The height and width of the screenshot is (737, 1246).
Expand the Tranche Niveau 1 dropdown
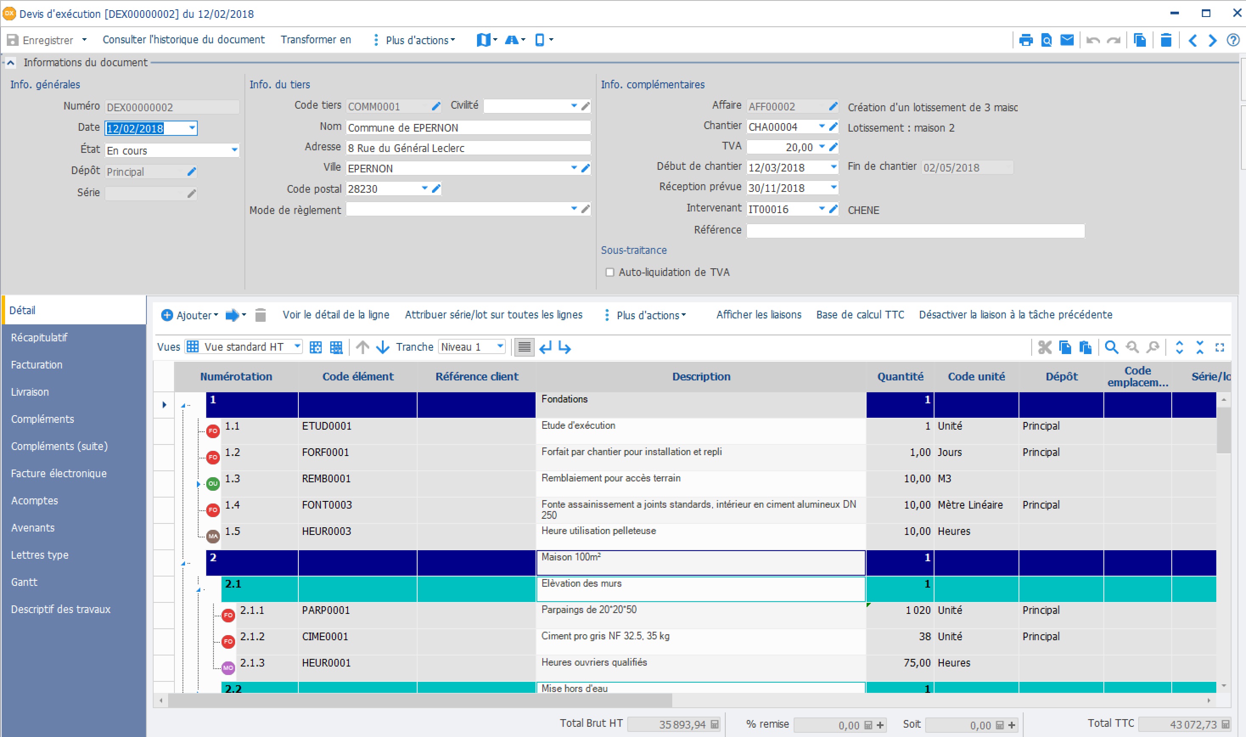point(500,346)
